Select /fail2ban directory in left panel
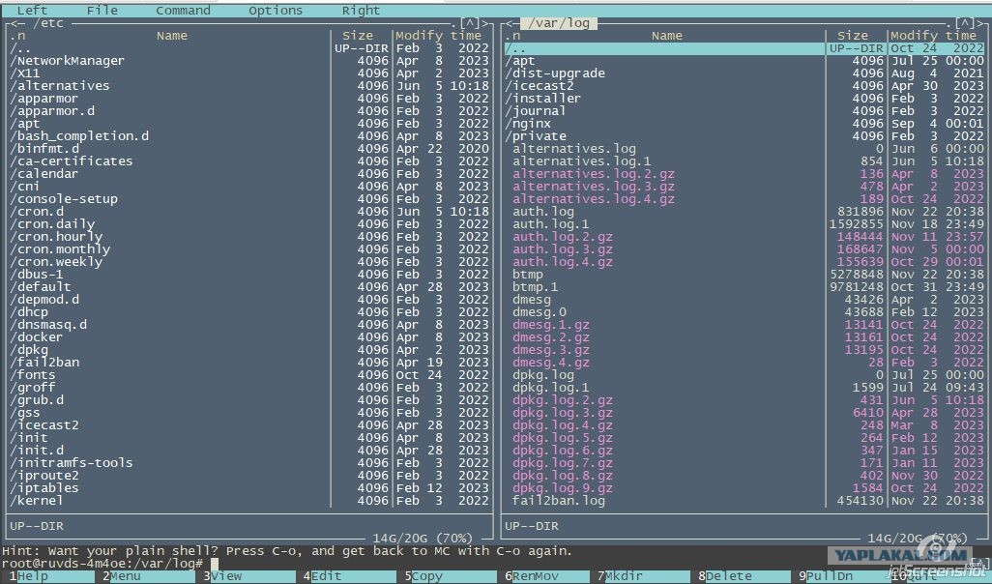This screenshot has height=584, width=992. point(249,363)
